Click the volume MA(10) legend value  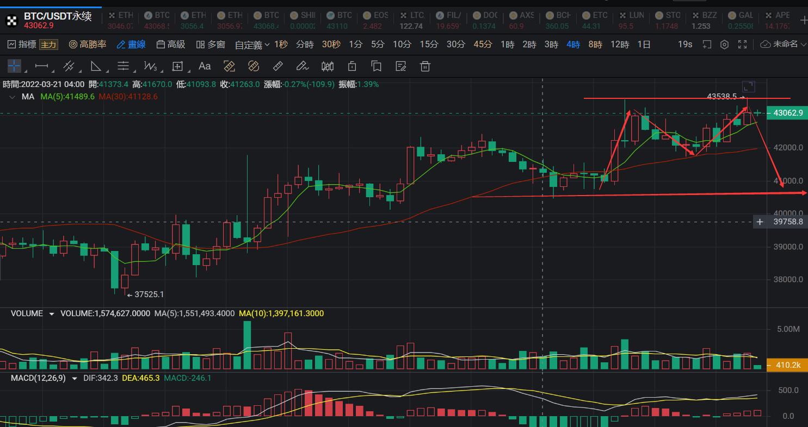tap(281, 313)
